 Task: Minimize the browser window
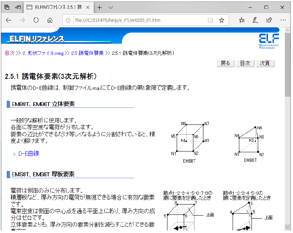[250, 7]
